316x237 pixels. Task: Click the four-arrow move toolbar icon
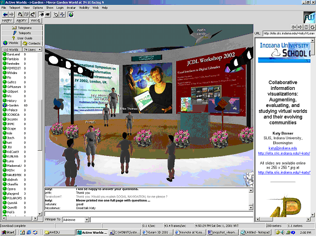coord(63,14)
